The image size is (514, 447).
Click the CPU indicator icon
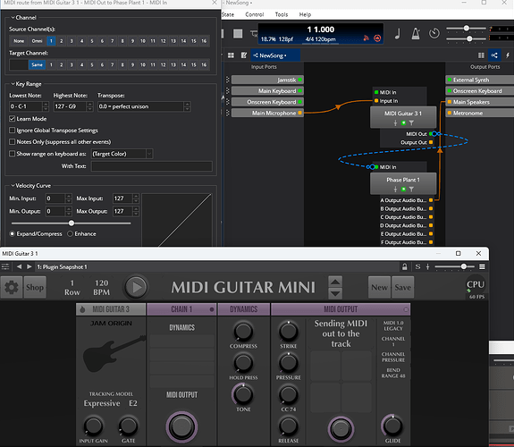[476, 284]
